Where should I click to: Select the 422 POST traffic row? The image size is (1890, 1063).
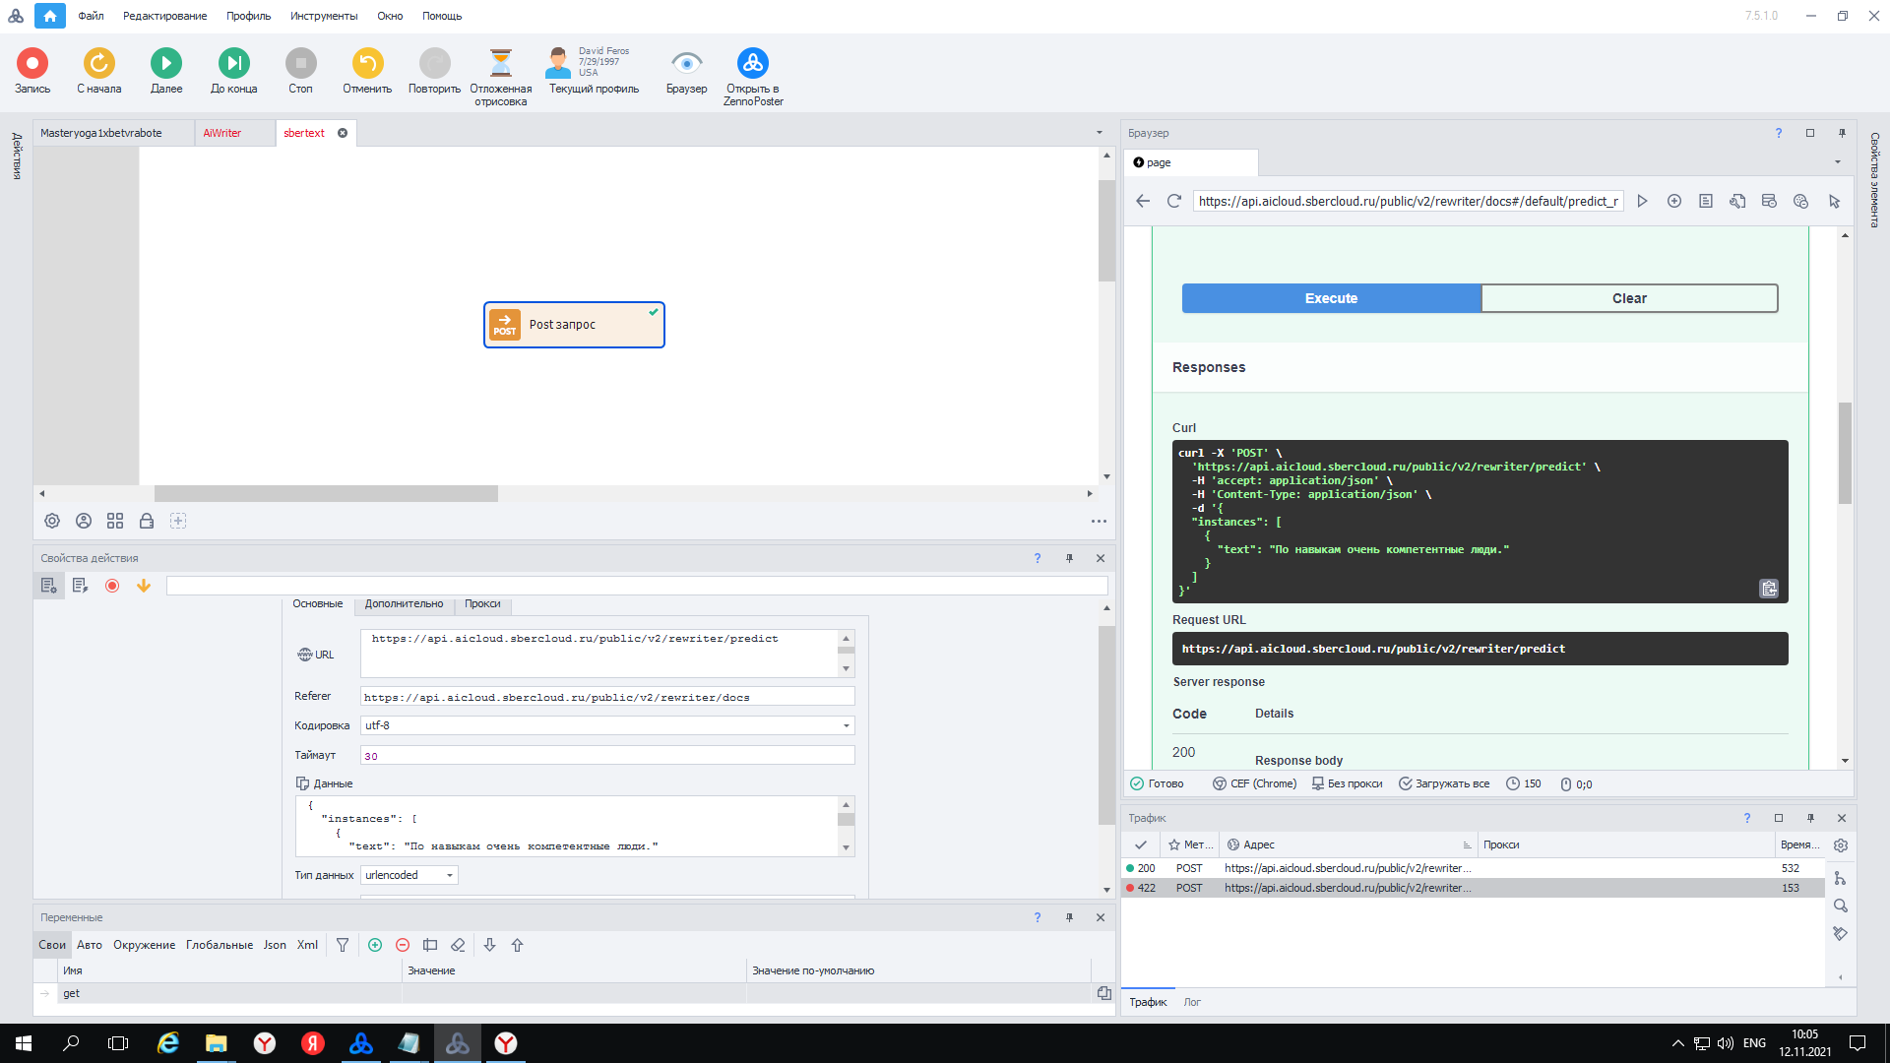coord(1472,888)
